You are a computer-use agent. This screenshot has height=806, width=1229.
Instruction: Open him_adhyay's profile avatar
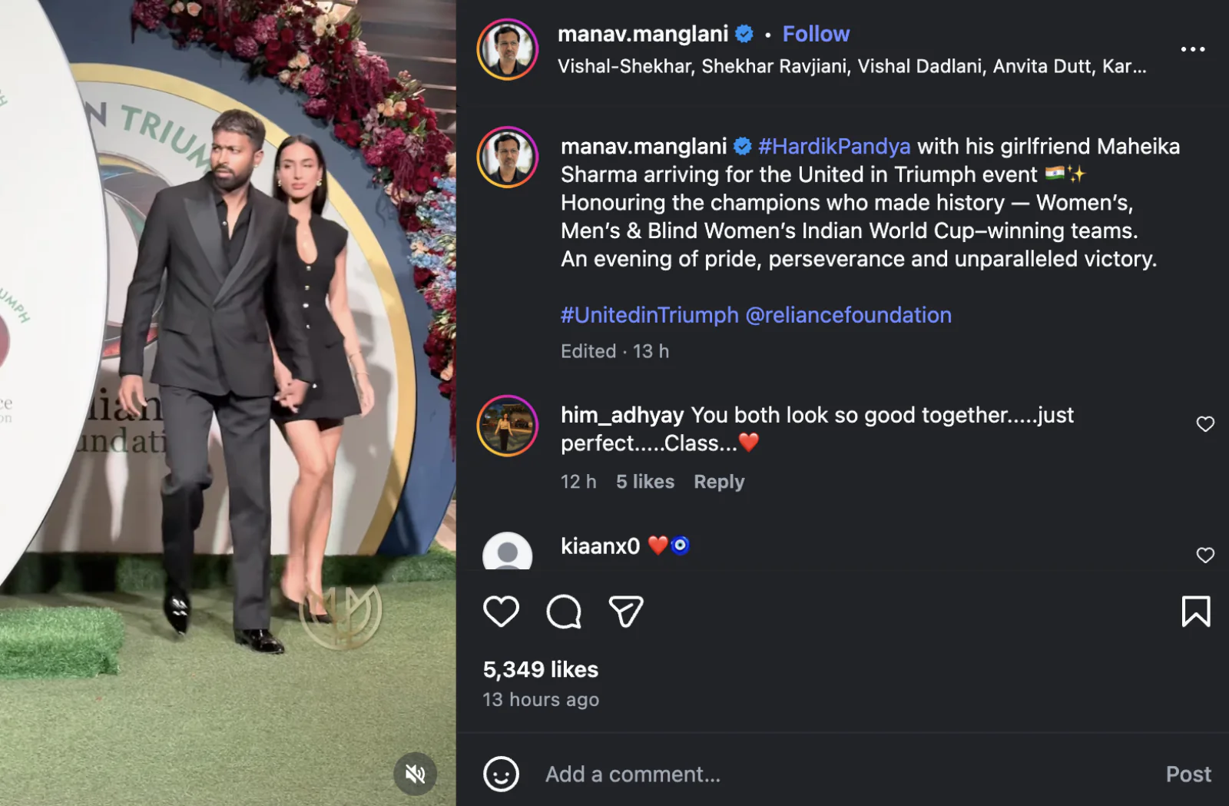tap(506, 426)
